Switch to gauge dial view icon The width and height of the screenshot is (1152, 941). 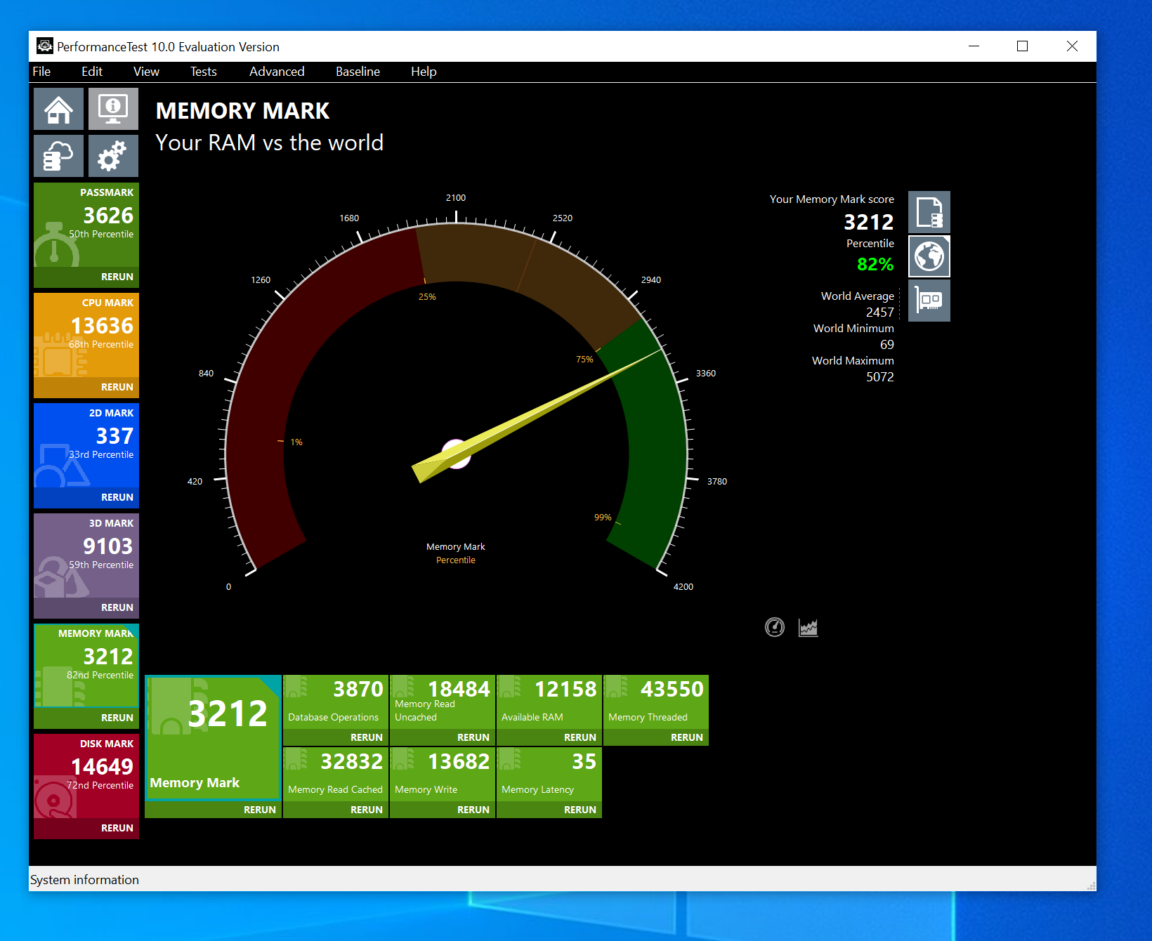(x=775, y=627)
